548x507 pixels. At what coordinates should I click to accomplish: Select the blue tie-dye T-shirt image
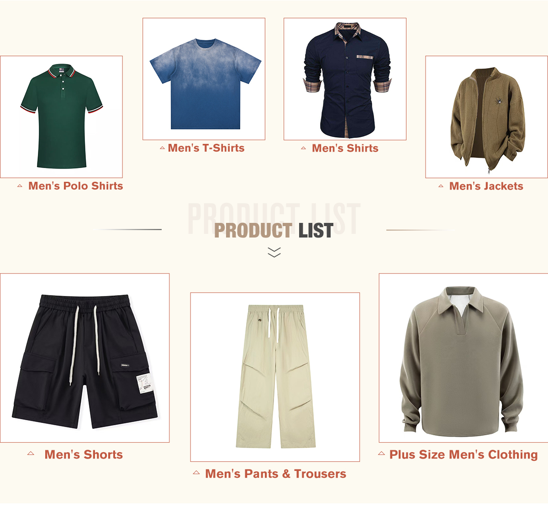coord(204,79)
